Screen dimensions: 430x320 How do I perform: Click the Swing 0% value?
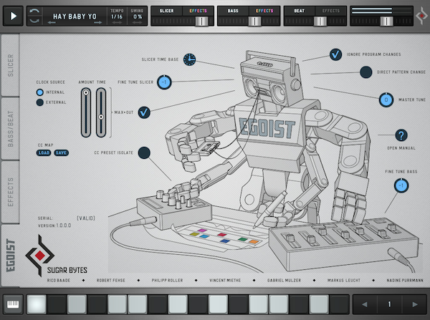tap(138, 16)
